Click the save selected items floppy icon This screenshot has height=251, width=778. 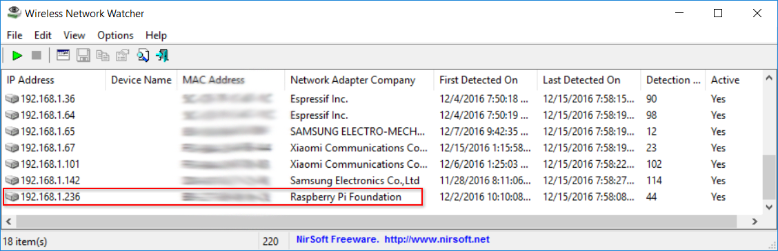pyautogui.click(x=83, y=56)
